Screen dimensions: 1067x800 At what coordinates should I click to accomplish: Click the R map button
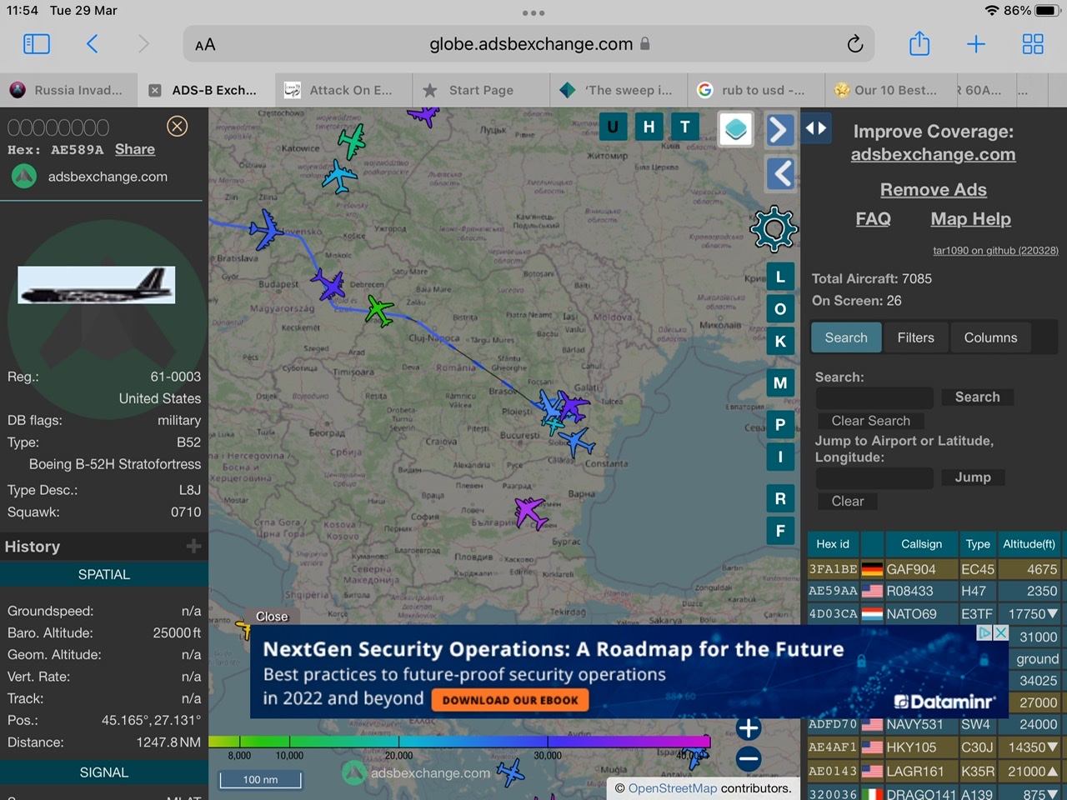tap(780, 498)
